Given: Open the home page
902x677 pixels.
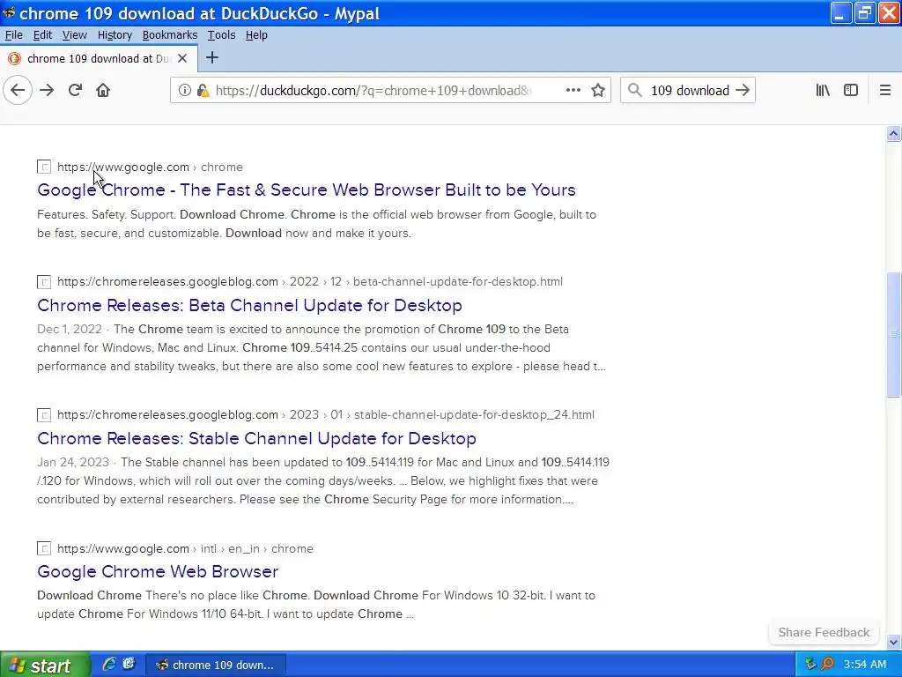Looking at the screenshot, I should click(103, 91).
